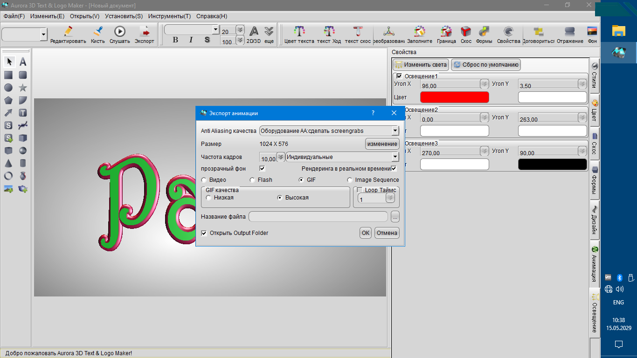
Task: Choose the text A tool in toolbox
Action: click(22, 62)
